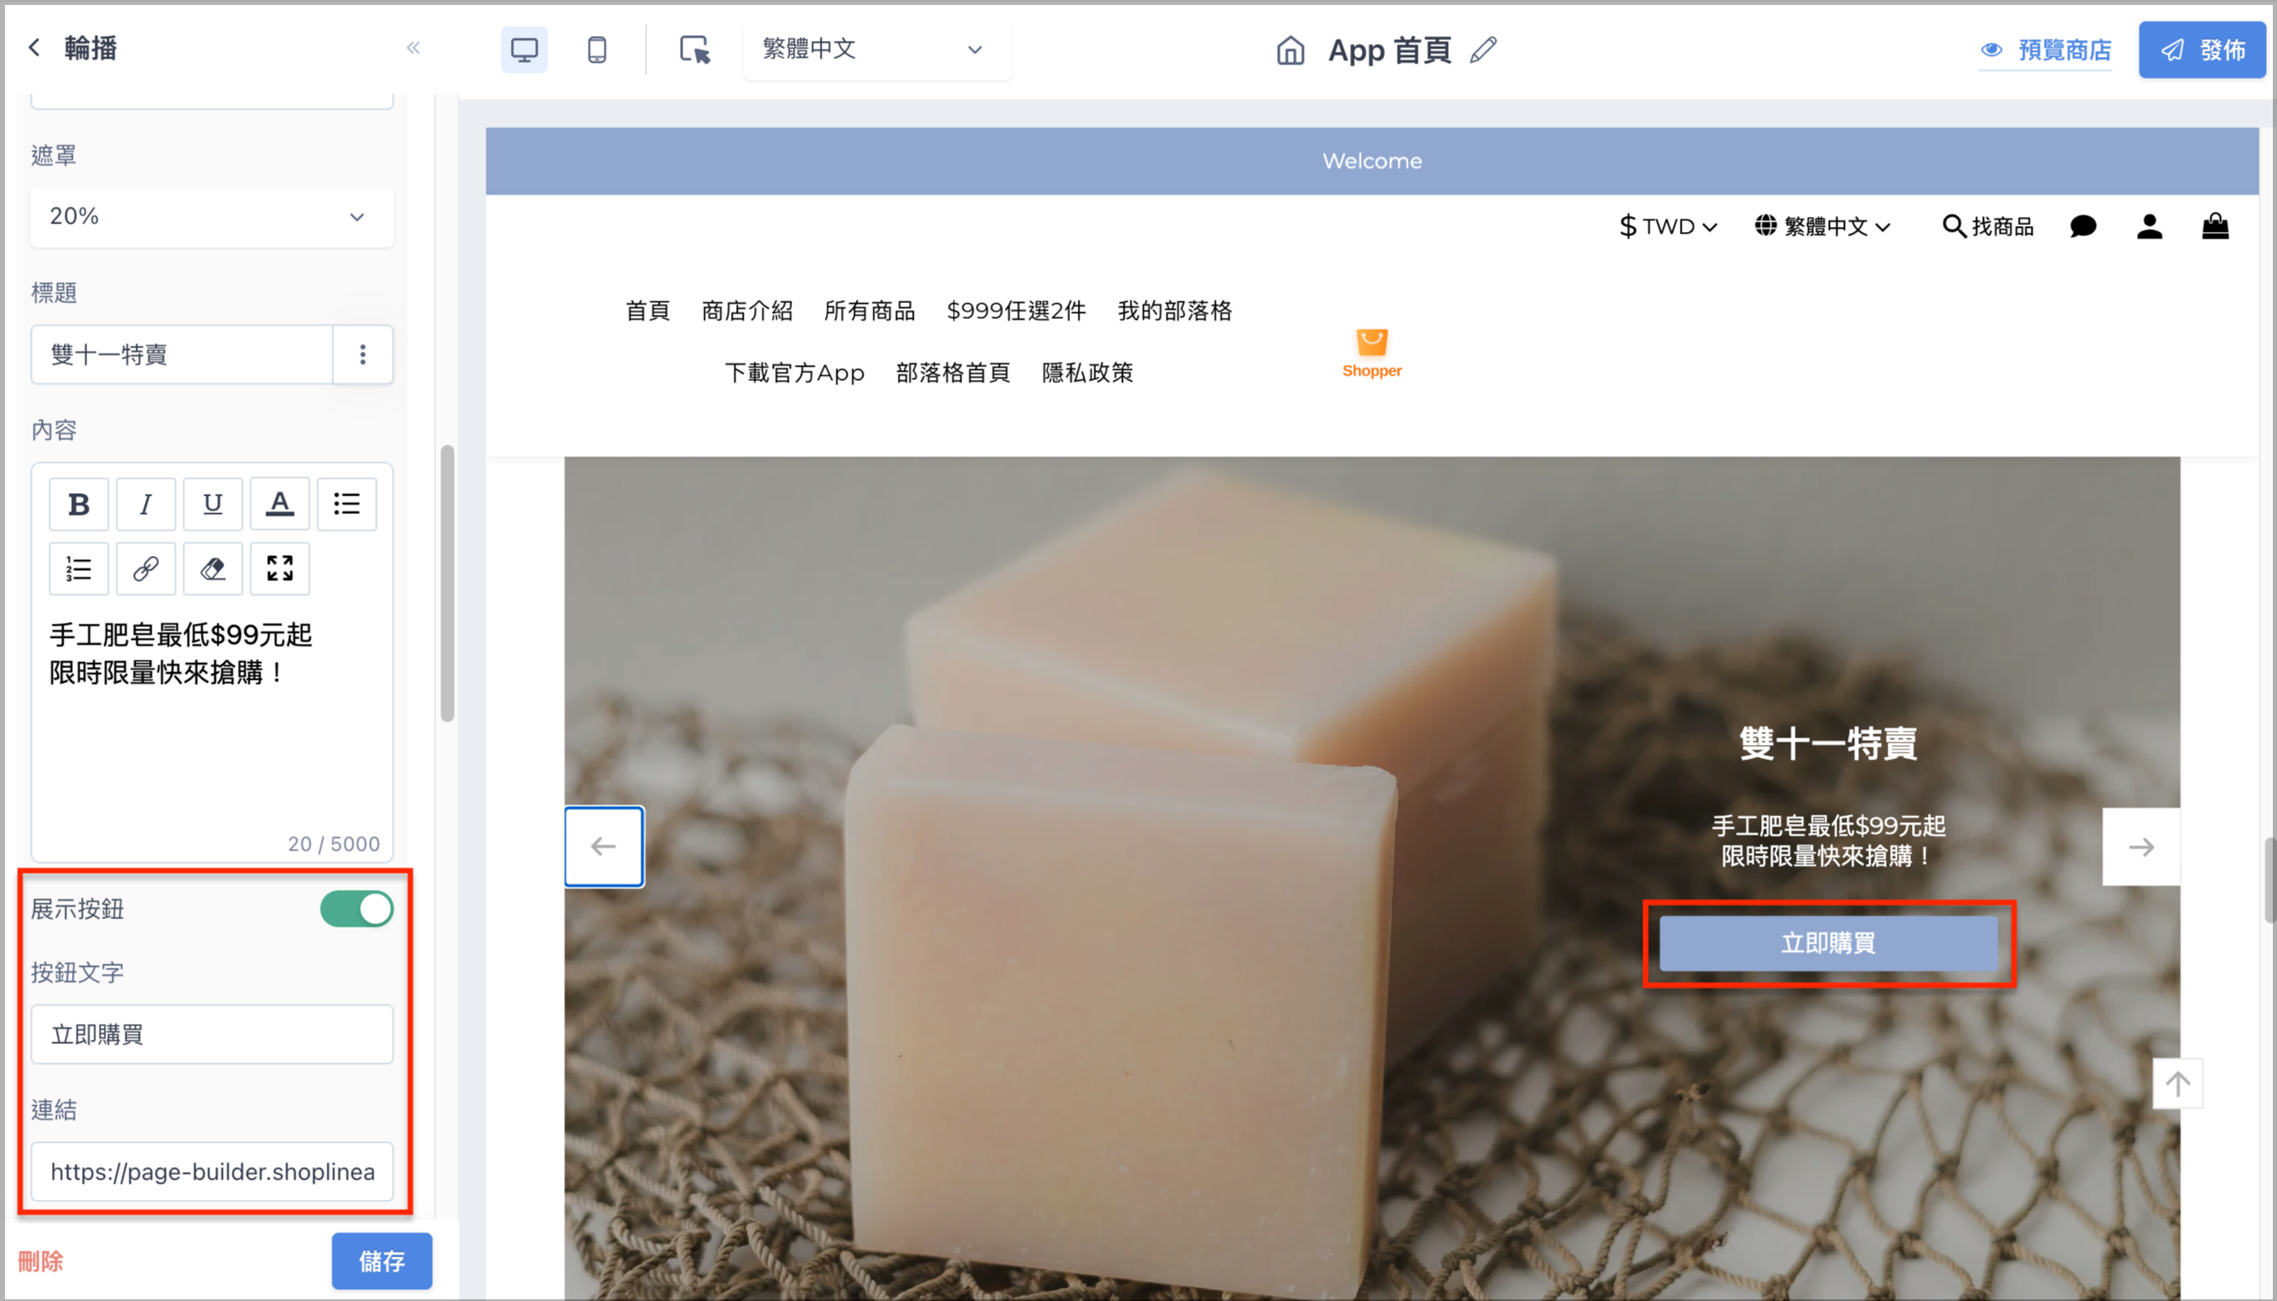This screenshot has height=1301, width=2277.
Task: Go to next carousel slide
Action: click(x=2141, y=847)
